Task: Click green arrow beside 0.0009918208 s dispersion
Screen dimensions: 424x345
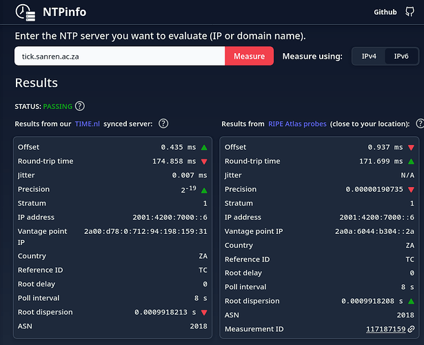Action: [411, 301]
